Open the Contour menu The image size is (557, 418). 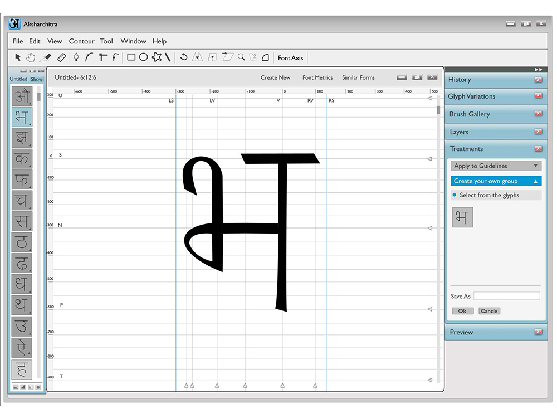[x=82, y=41]
